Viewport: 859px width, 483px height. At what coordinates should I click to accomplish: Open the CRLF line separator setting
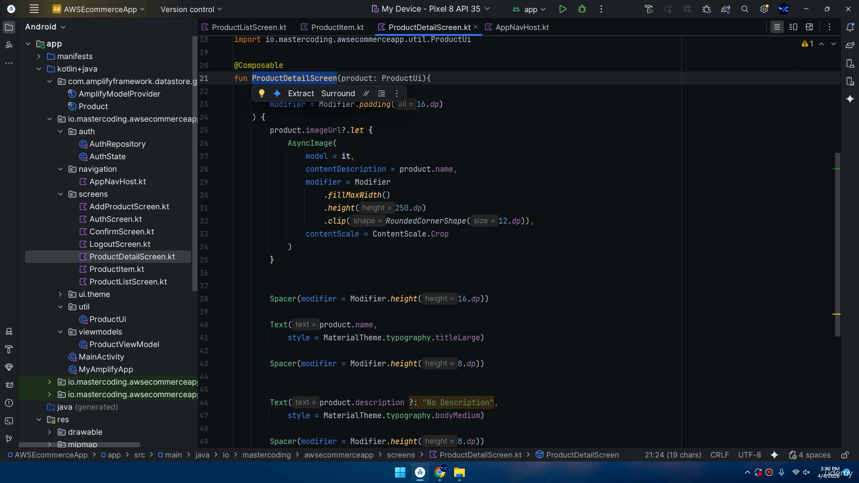tap(719, 455)
